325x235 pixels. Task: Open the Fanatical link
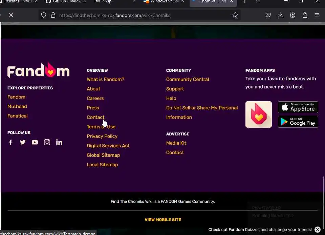click(17, 116)
